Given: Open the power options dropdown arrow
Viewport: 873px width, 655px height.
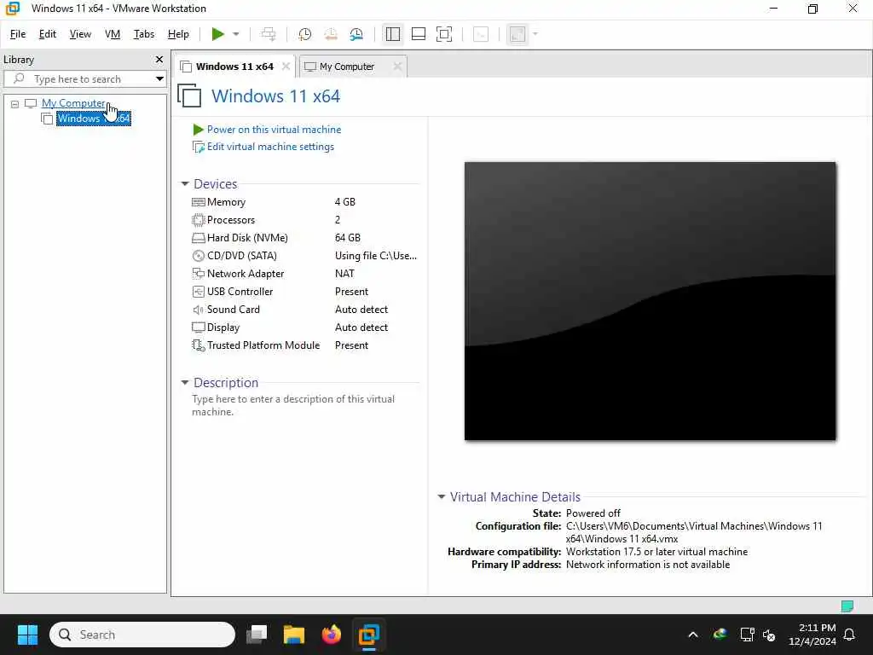Looking at the screenshot, I should click(236, 34).
